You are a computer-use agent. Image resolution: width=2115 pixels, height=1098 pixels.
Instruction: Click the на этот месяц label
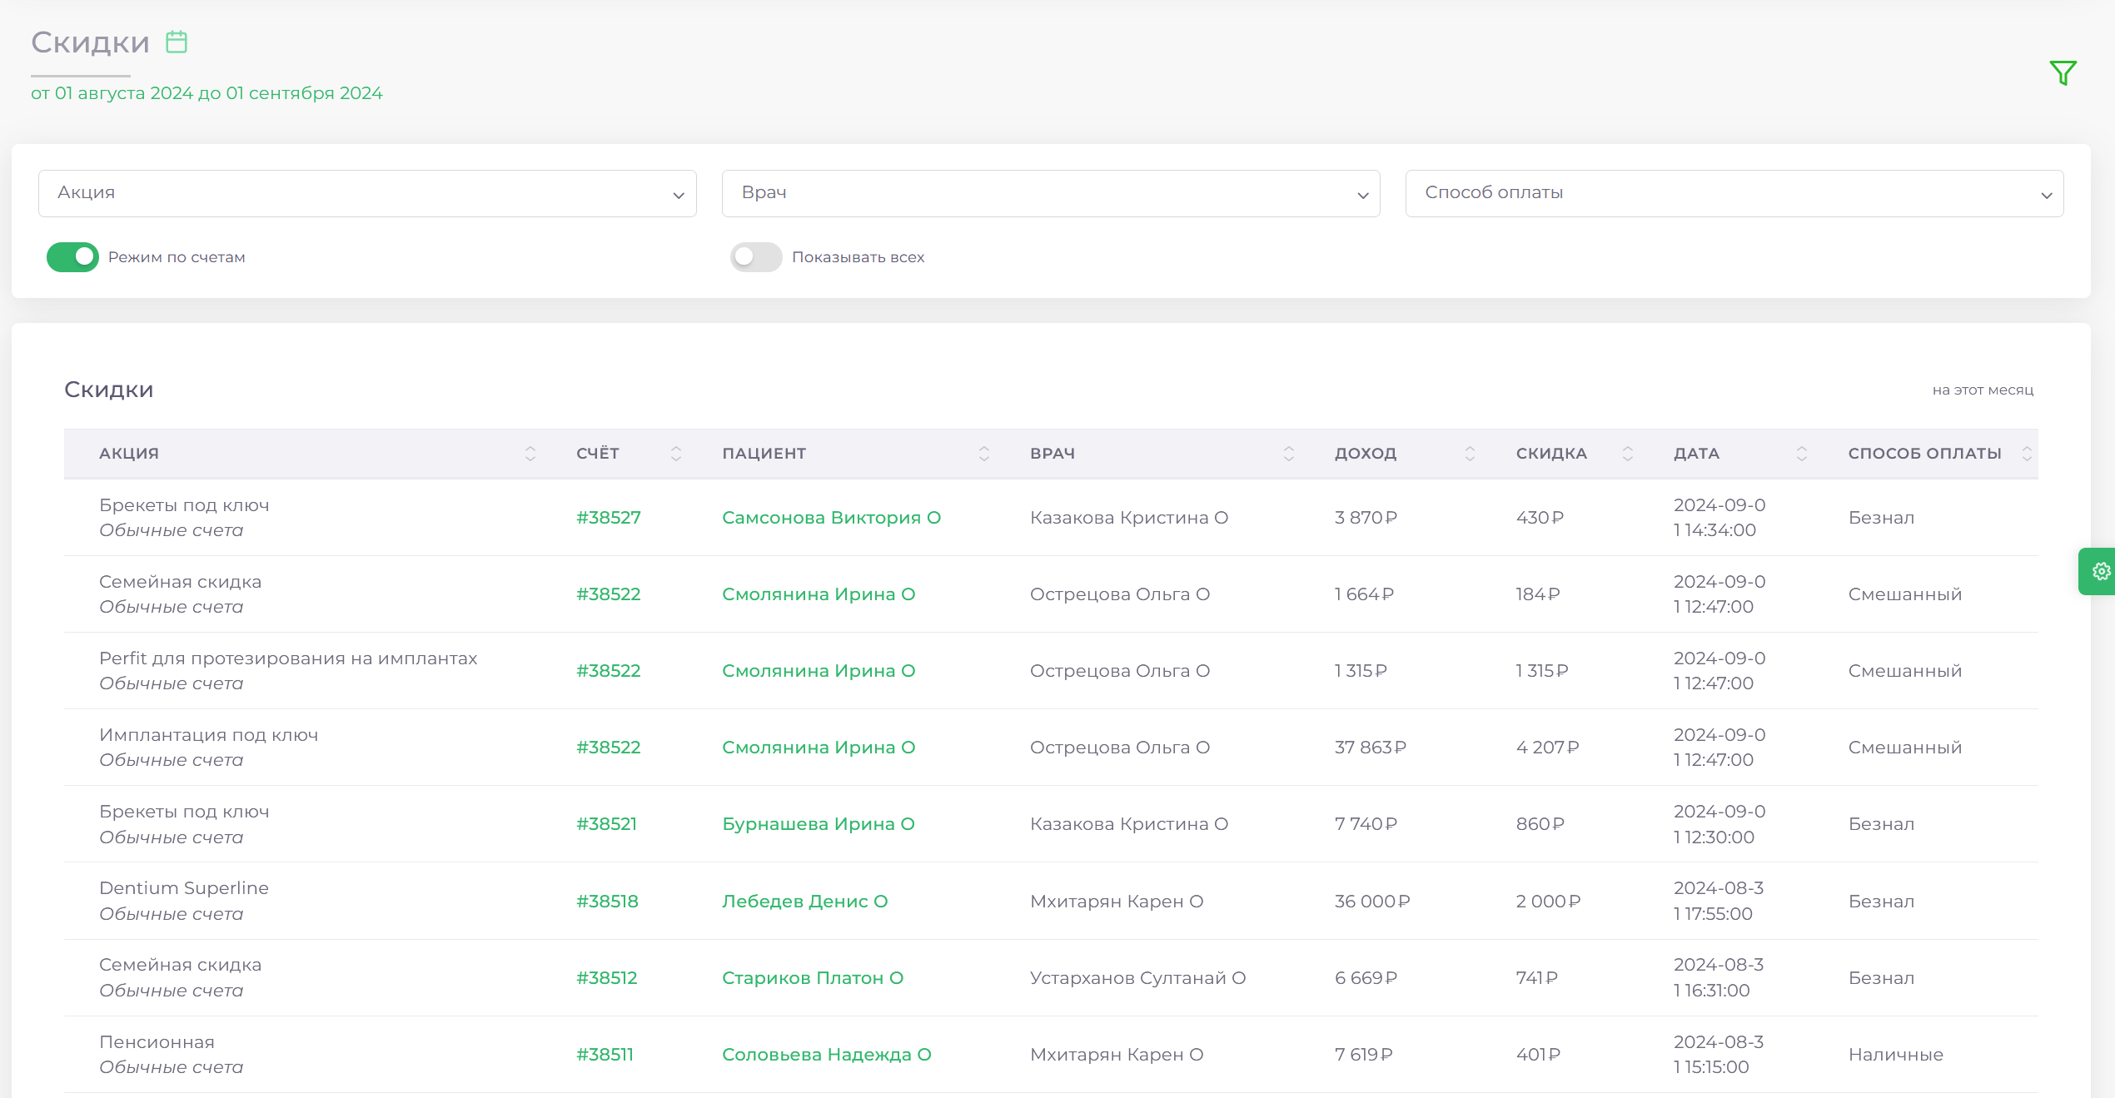(1983, 390)
